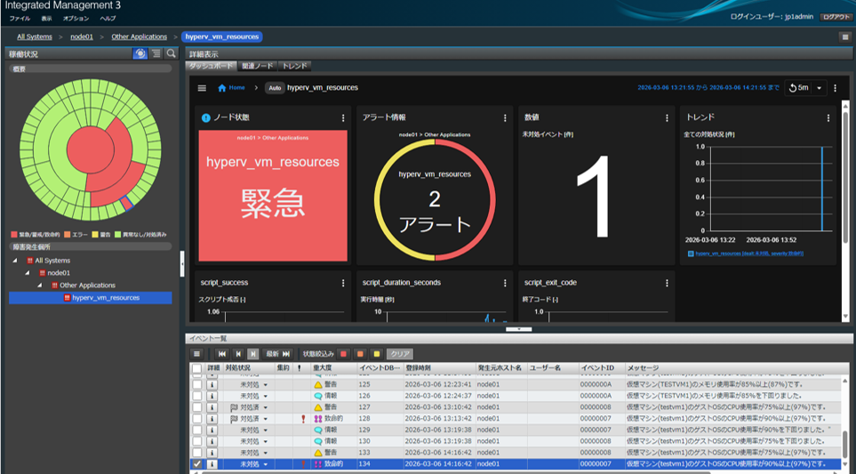The width and height of the screenshot is (856, 474).
Task: Open 表示 menu
Action: (47, 19)
